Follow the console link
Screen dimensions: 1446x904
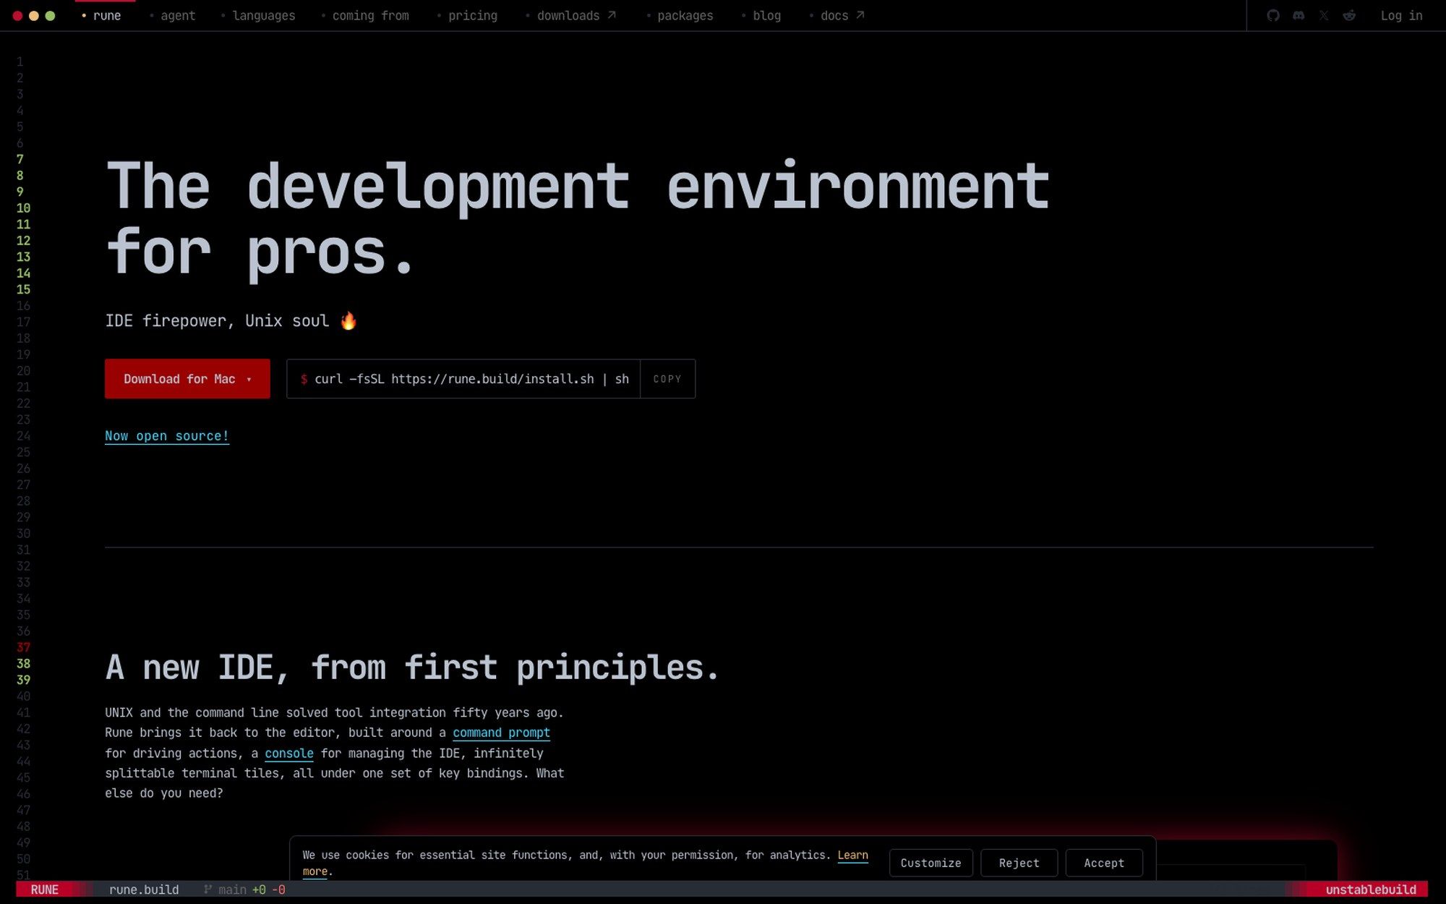[x=289, y=753]
